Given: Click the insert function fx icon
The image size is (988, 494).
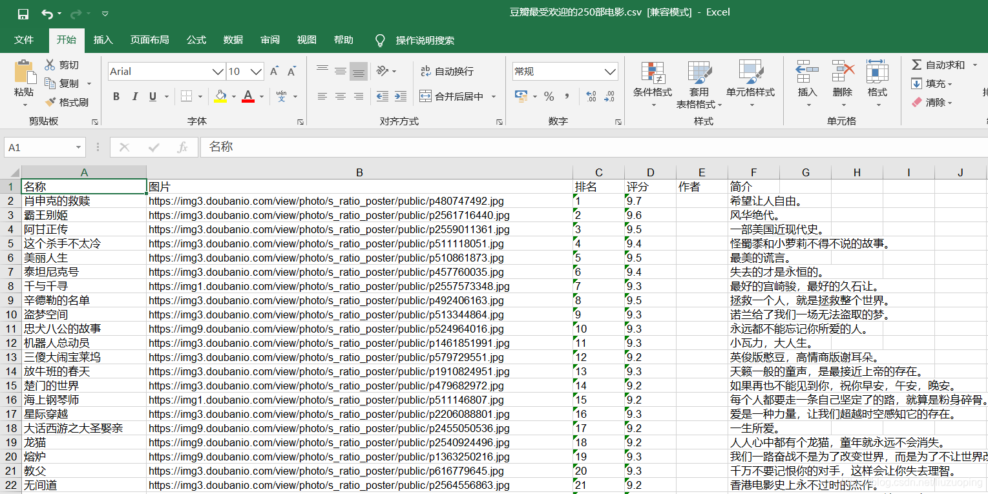Looking at the screenshot, I should (x=183, y=147).
